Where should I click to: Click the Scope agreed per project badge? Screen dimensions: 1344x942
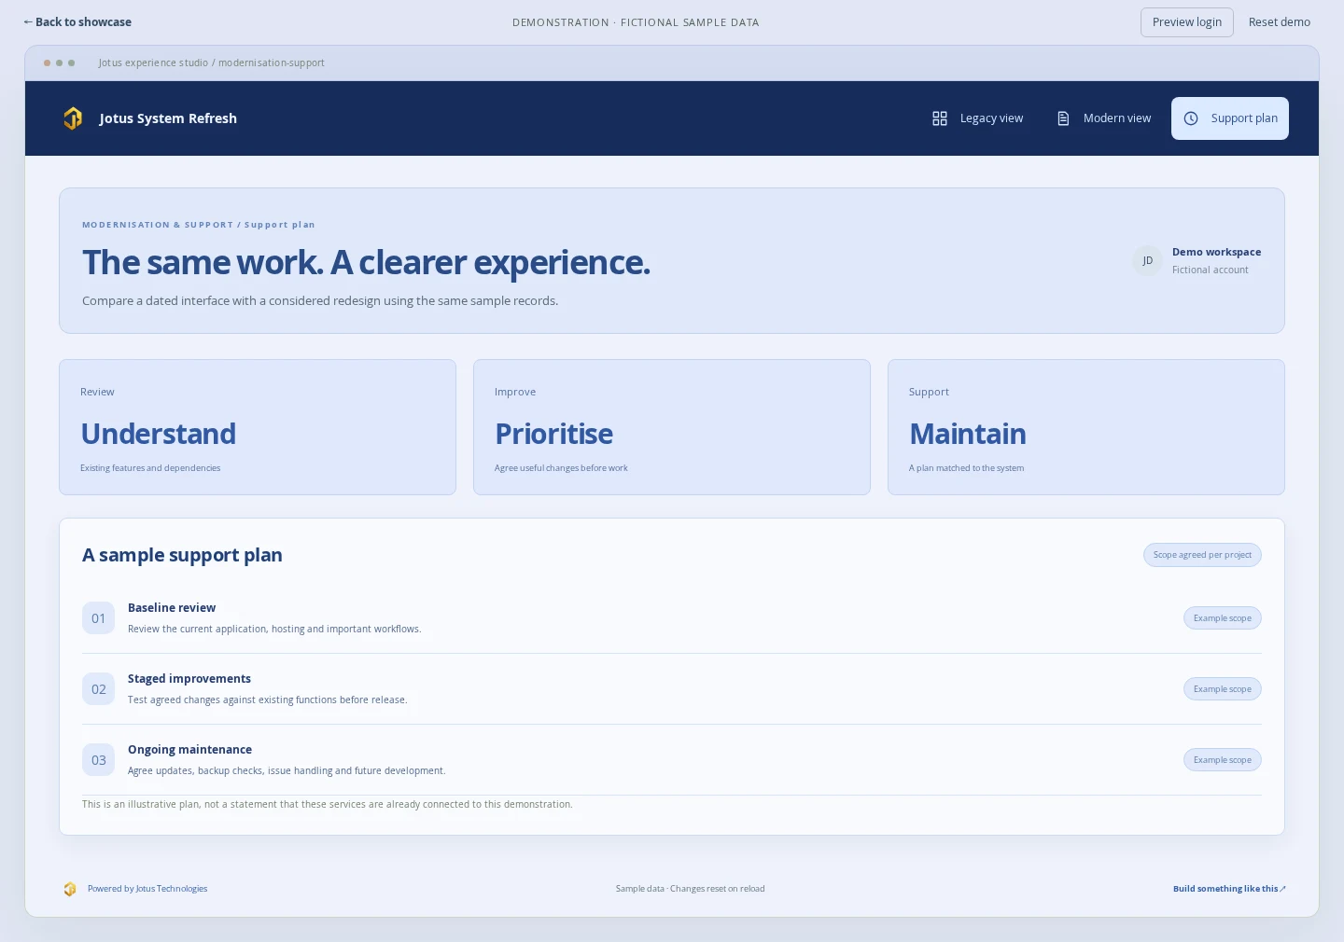coord(1202,555)
